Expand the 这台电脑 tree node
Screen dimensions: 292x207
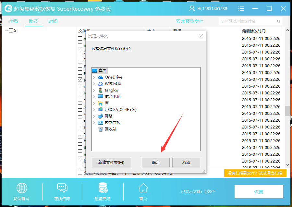[94, 97]
